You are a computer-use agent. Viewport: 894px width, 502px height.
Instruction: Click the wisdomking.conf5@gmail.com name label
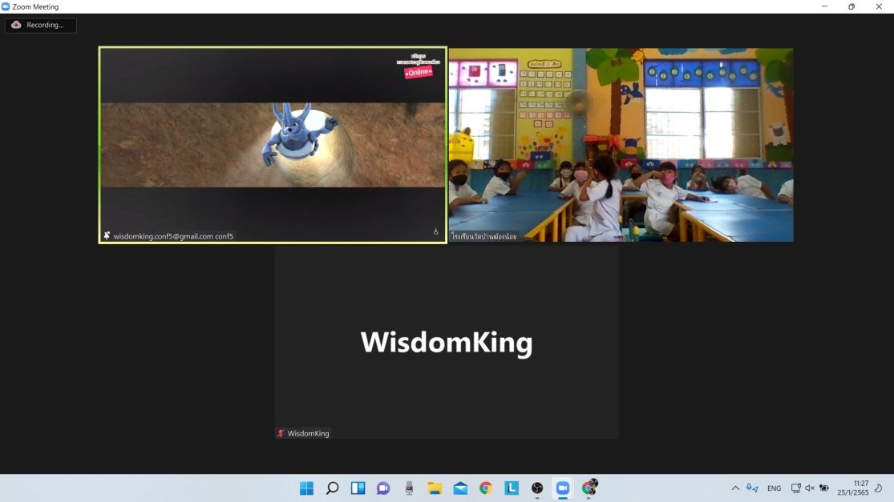[x=173, y=236]
